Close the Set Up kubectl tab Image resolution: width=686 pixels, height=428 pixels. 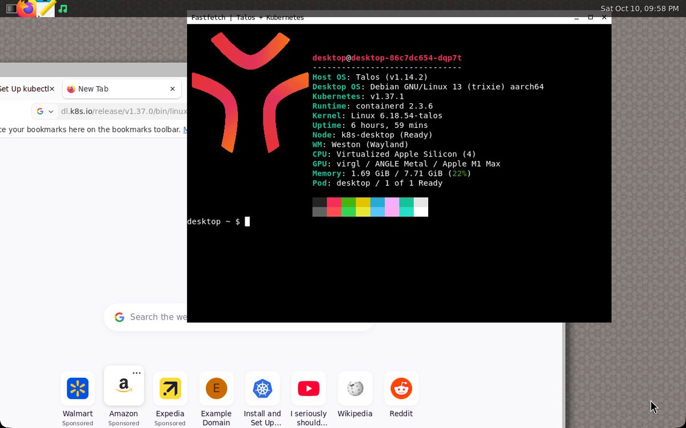click(x=53, y=89)
